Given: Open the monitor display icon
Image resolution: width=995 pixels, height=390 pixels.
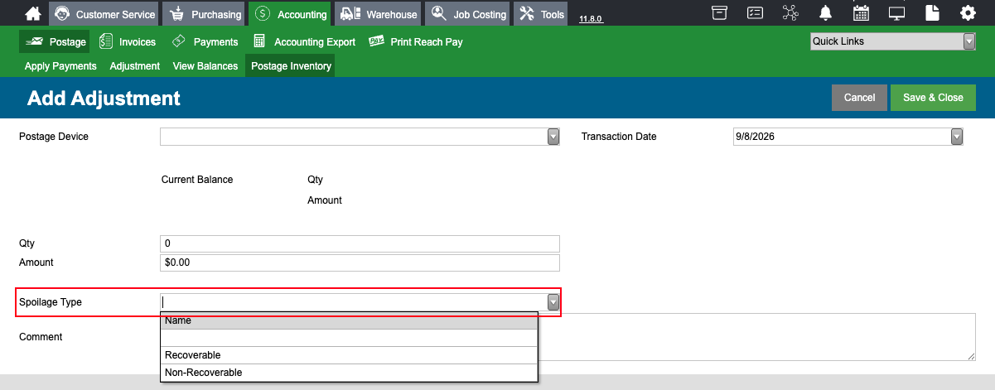Looking at the screenshot, I should coord(896,13).
